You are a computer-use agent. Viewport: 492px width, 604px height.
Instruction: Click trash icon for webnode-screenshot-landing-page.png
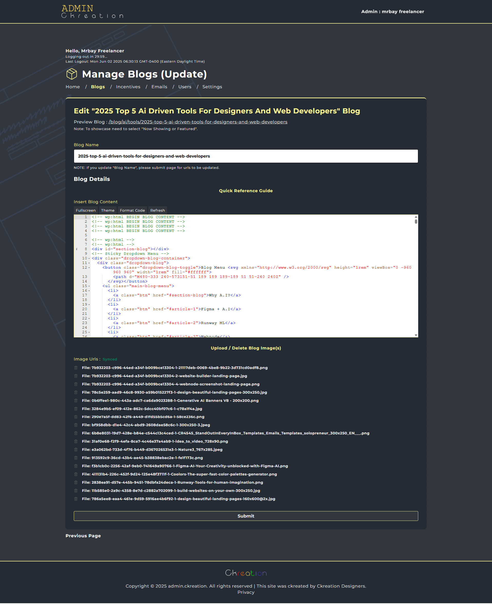(76, 384)
